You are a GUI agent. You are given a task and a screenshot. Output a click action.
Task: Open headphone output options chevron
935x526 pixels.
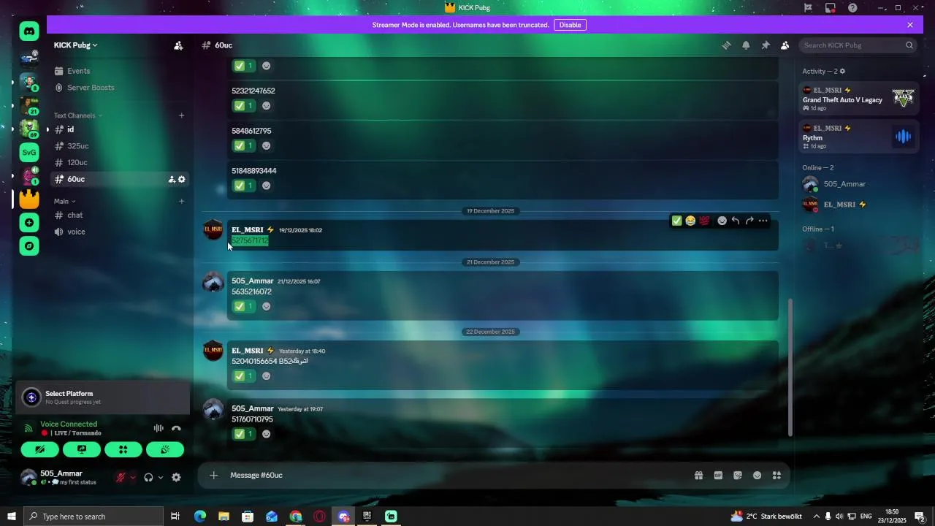[x=161, y=477]
